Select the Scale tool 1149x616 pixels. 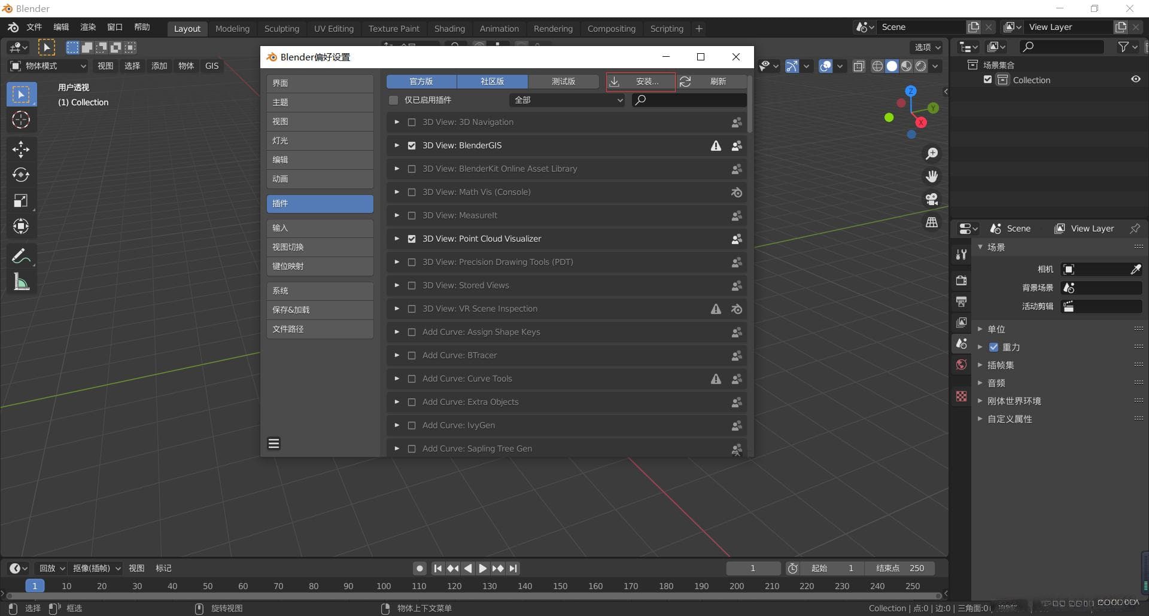tap(21, 200)
